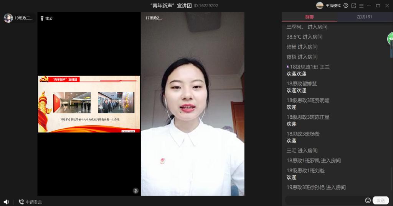This screenshot has width=393, height=206.
Task: Click the chat message input field
Action: click(x=324, y=200)
